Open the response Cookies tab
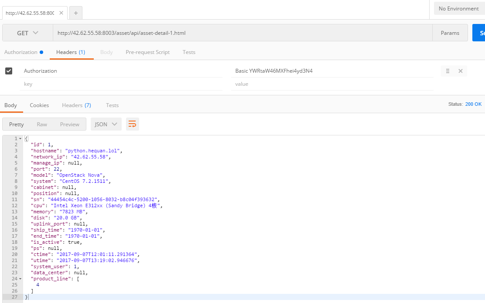 tap(39, 105)
